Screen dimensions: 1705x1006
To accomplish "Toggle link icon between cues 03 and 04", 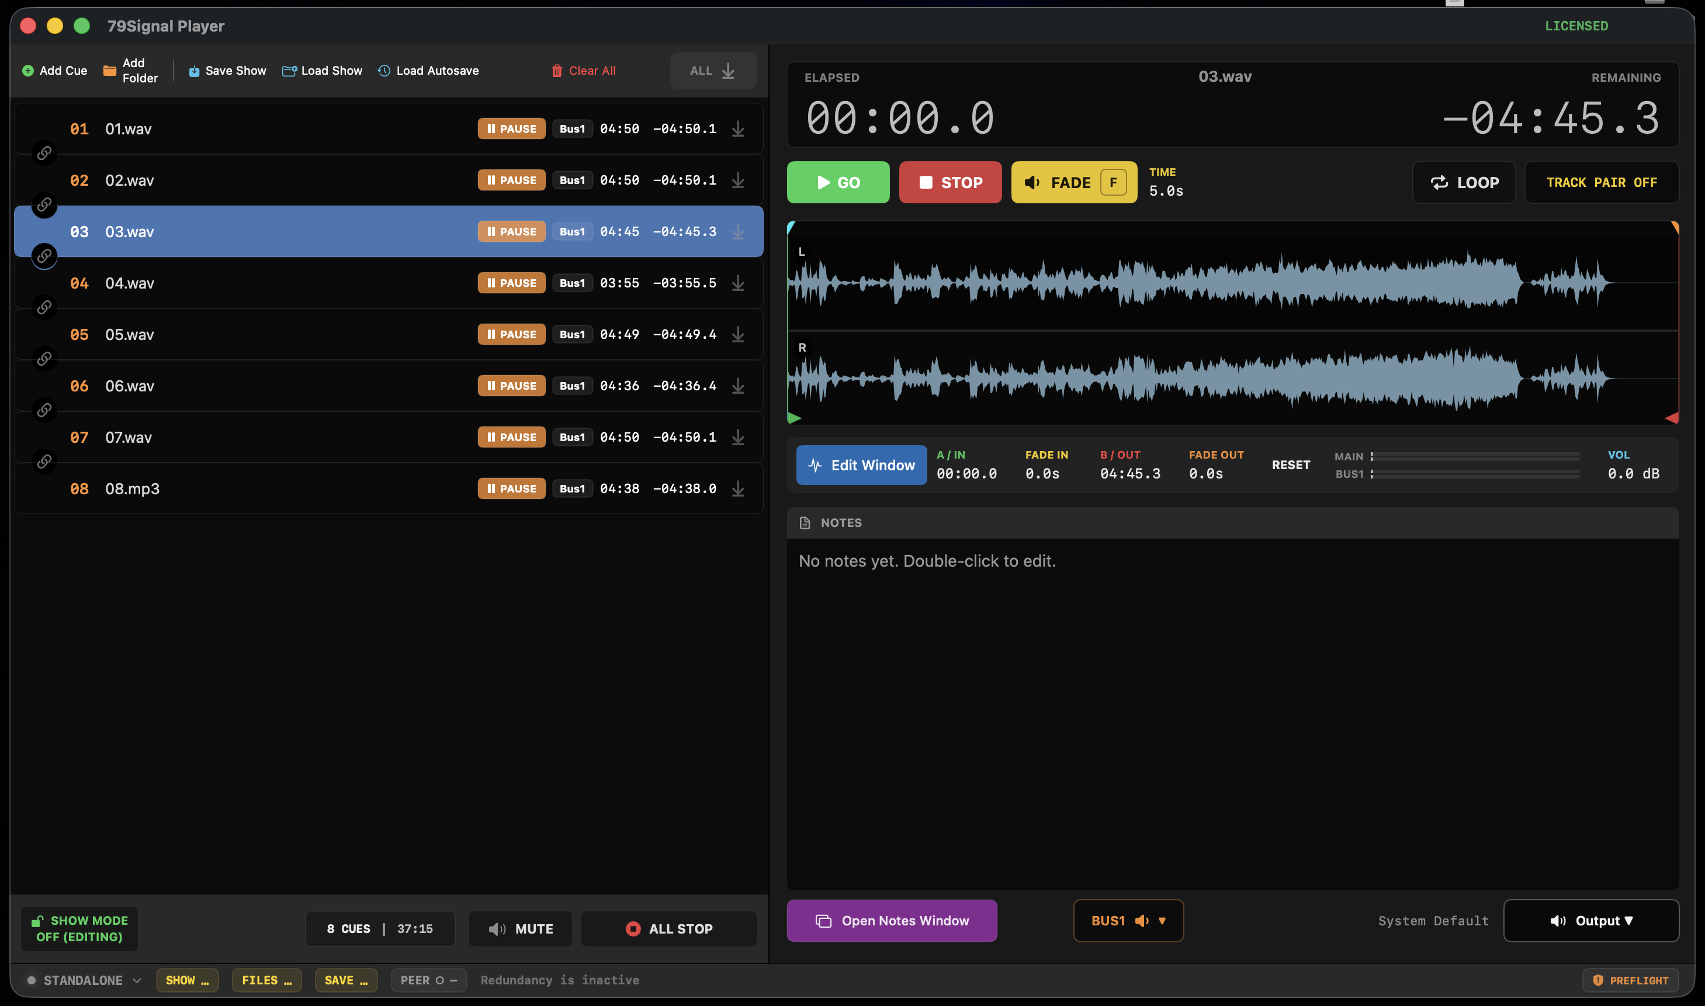I will coord(44,256).
